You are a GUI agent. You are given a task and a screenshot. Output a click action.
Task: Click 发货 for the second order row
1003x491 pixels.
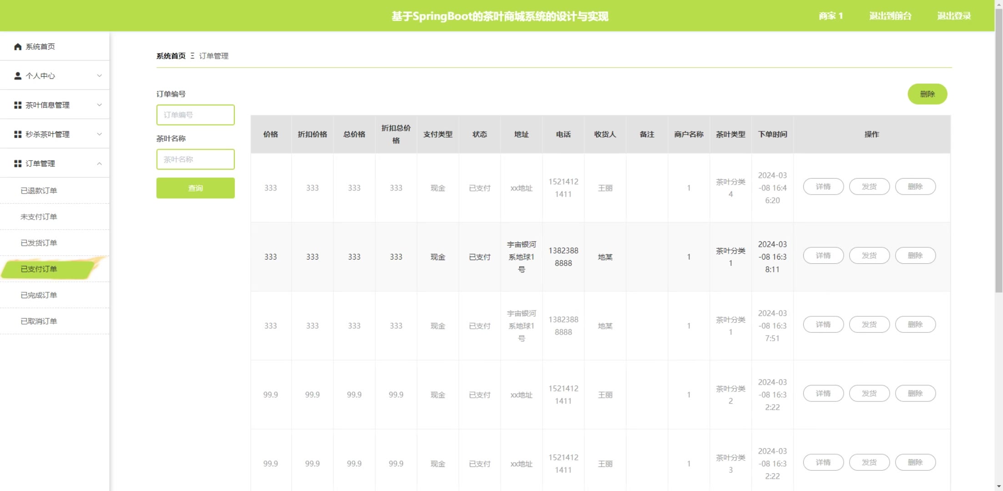click(x=869, y=256)
